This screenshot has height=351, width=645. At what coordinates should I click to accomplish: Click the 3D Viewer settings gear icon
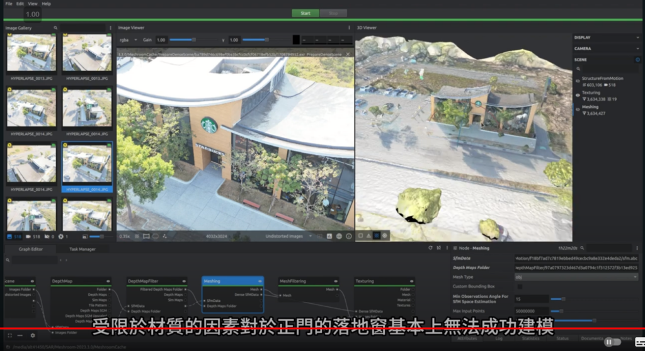385,236
